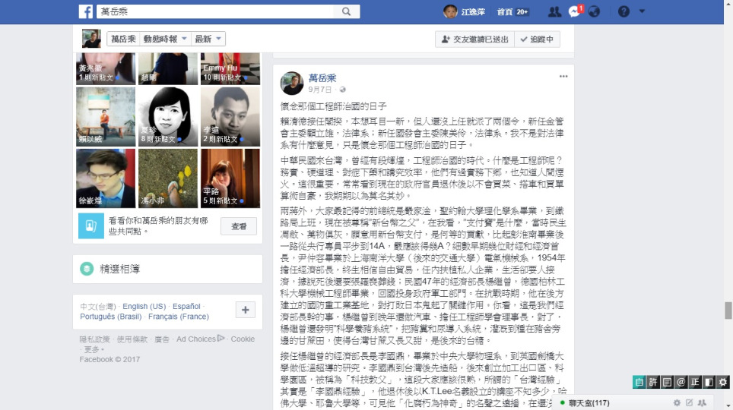Open post options three-dots menu

pyautogui.click(x=563, y=76)
